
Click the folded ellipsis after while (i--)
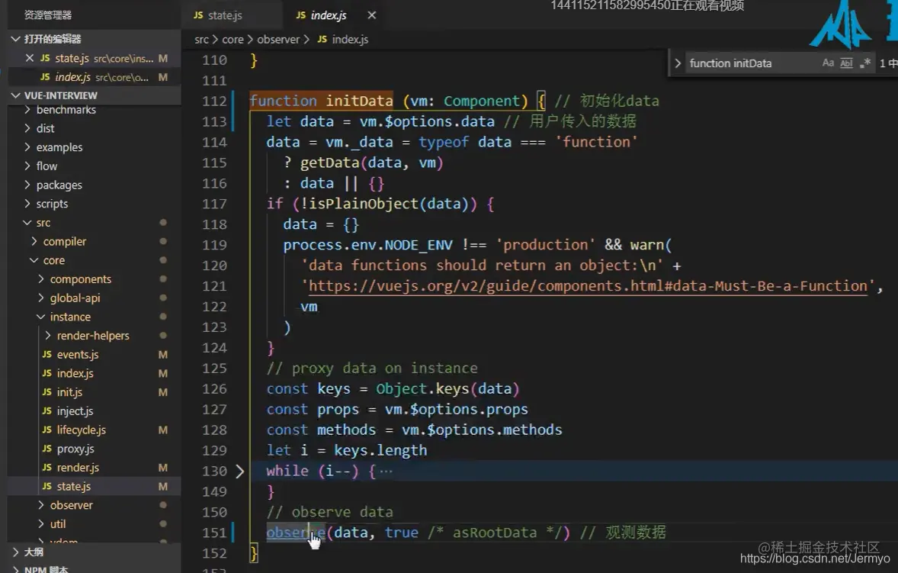[386, 472]
